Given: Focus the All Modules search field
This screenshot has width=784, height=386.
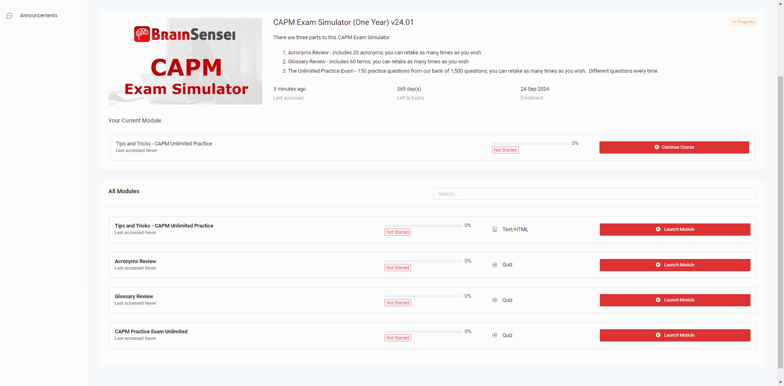Looking at the screenshot, I should 595,194.
